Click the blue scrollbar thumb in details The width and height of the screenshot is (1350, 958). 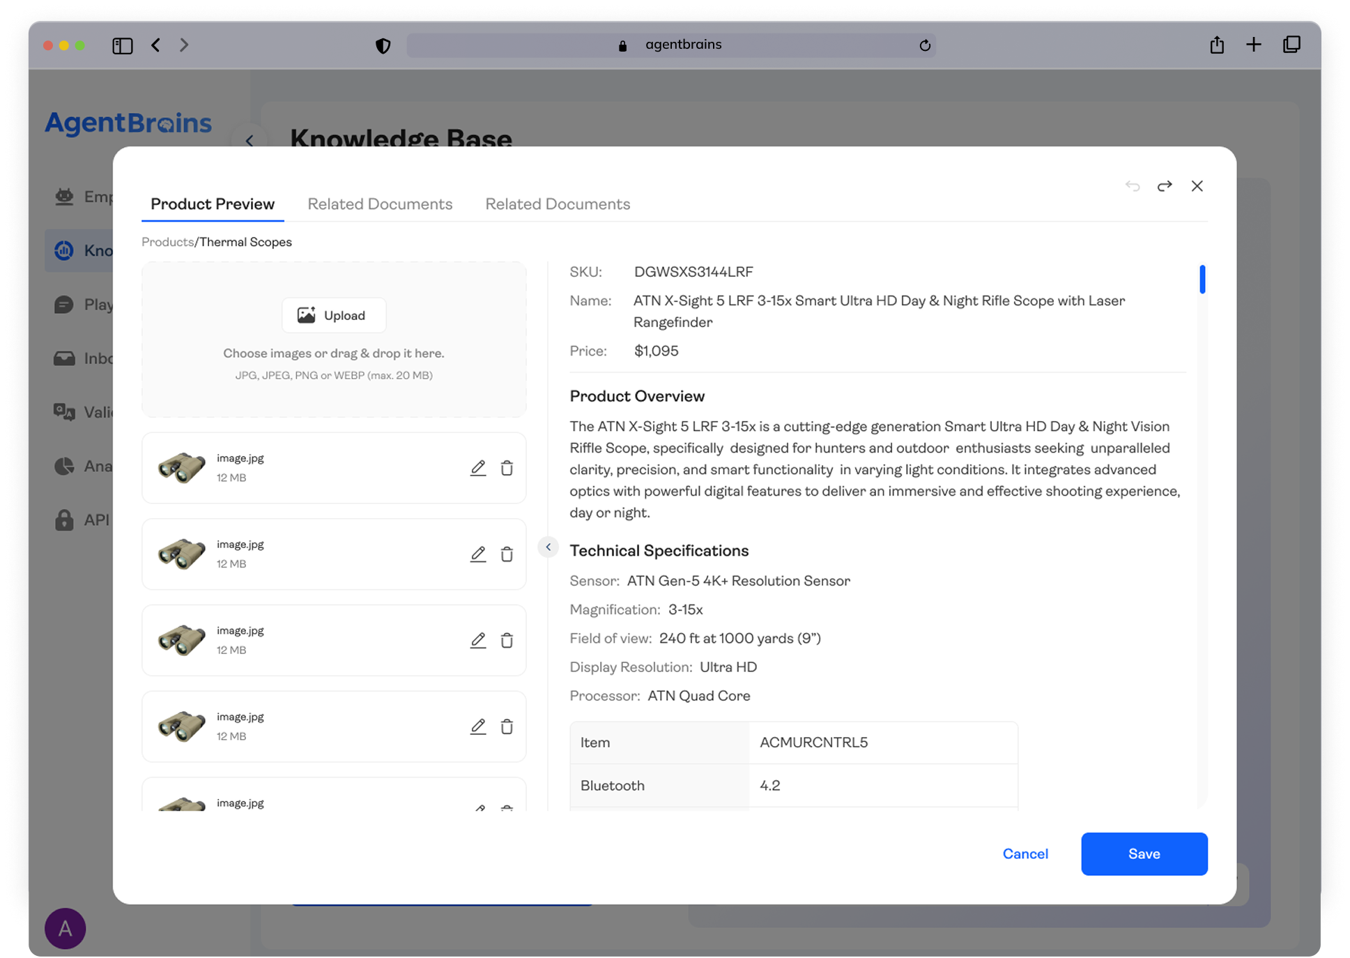[1202, 279]
